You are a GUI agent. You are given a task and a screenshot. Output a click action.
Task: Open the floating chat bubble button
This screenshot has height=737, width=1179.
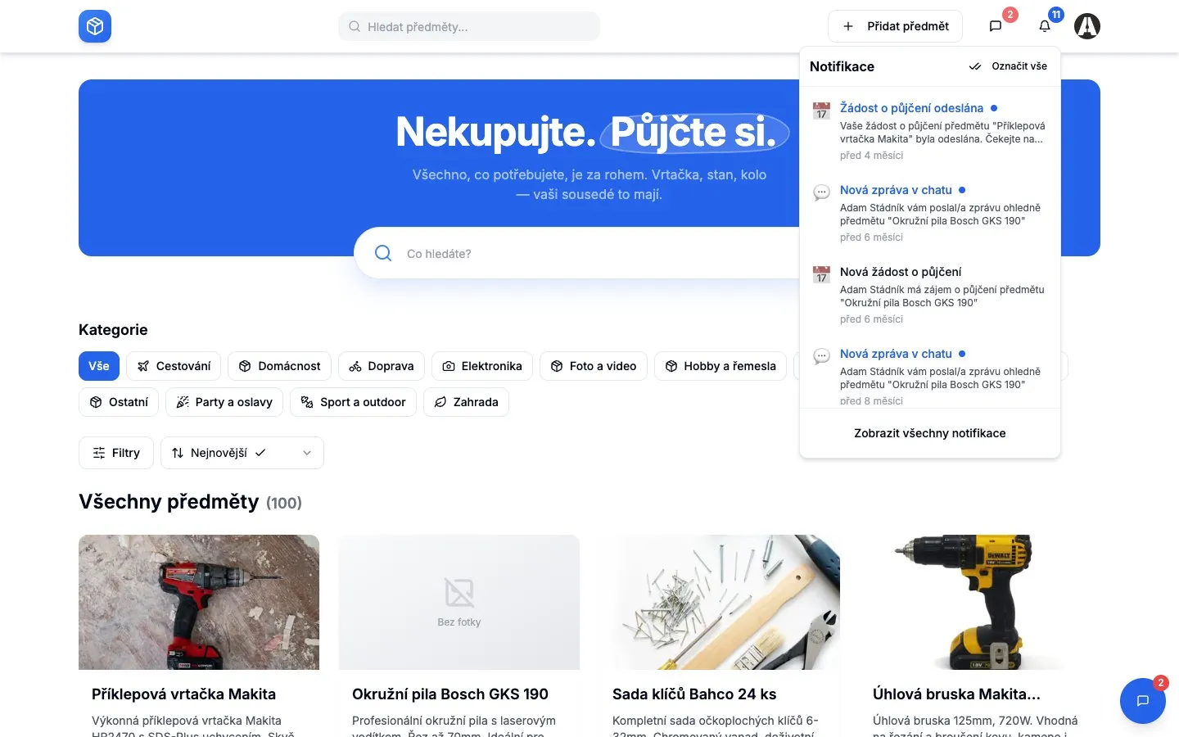pos(1143,701)
